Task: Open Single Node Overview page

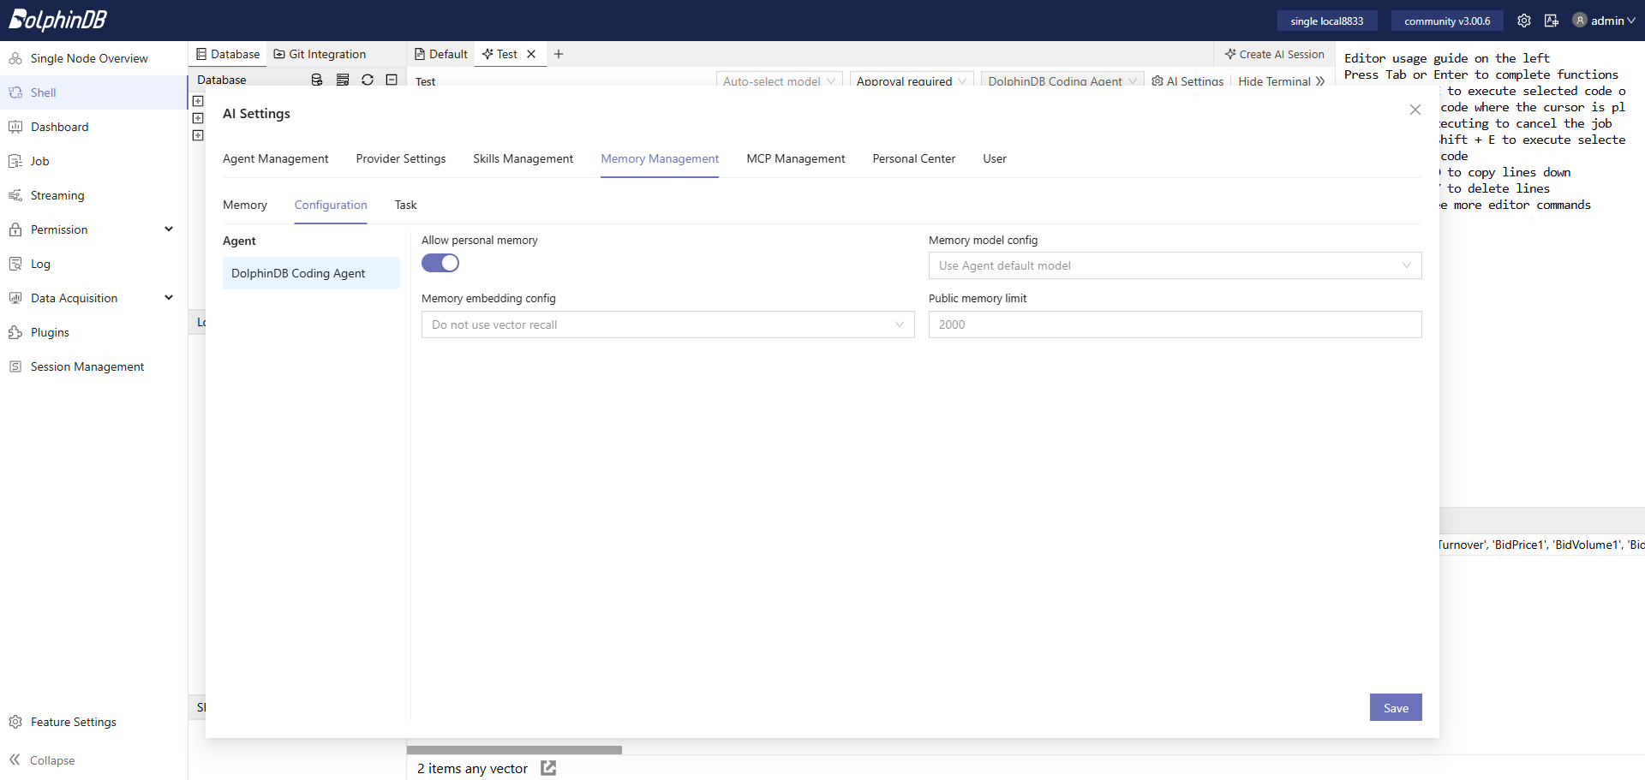Action: 89,58
